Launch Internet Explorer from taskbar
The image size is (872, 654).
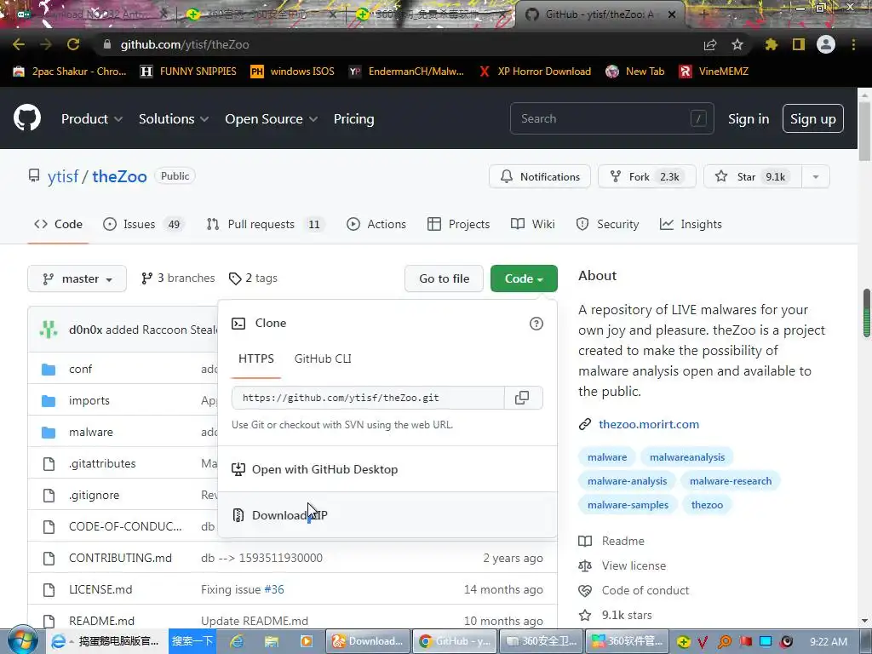click(237, 641)
